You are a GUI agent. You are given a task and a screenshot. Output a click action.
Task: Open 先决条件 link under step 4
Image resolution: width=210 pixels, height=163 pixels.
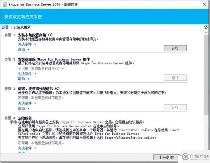(25, 148)
